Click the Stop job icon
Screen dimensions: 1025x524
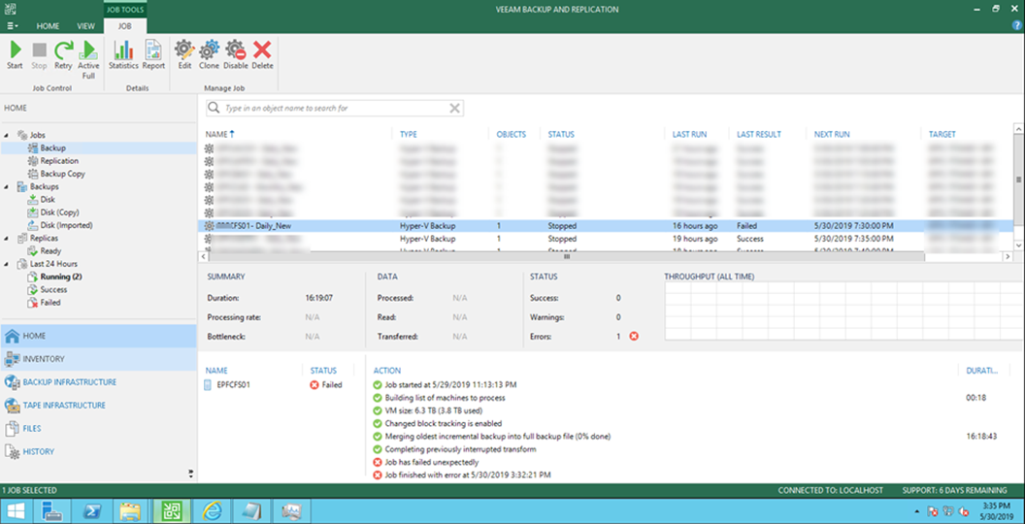coord(39,55)
